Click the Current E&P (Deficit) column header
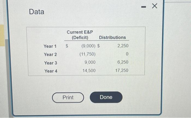The image size is (191, 118). tap(80, 35)
